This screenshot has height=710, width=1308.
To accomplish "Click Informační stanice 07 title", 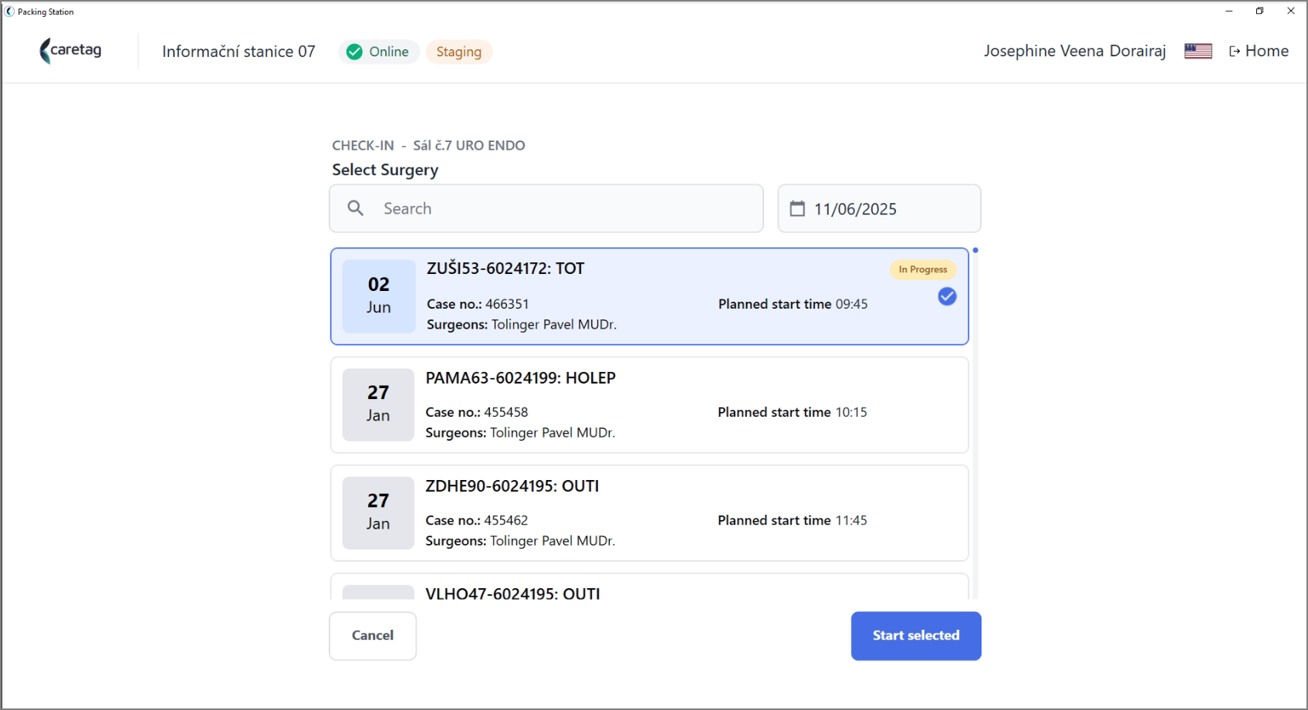I will tap(238, 52).
